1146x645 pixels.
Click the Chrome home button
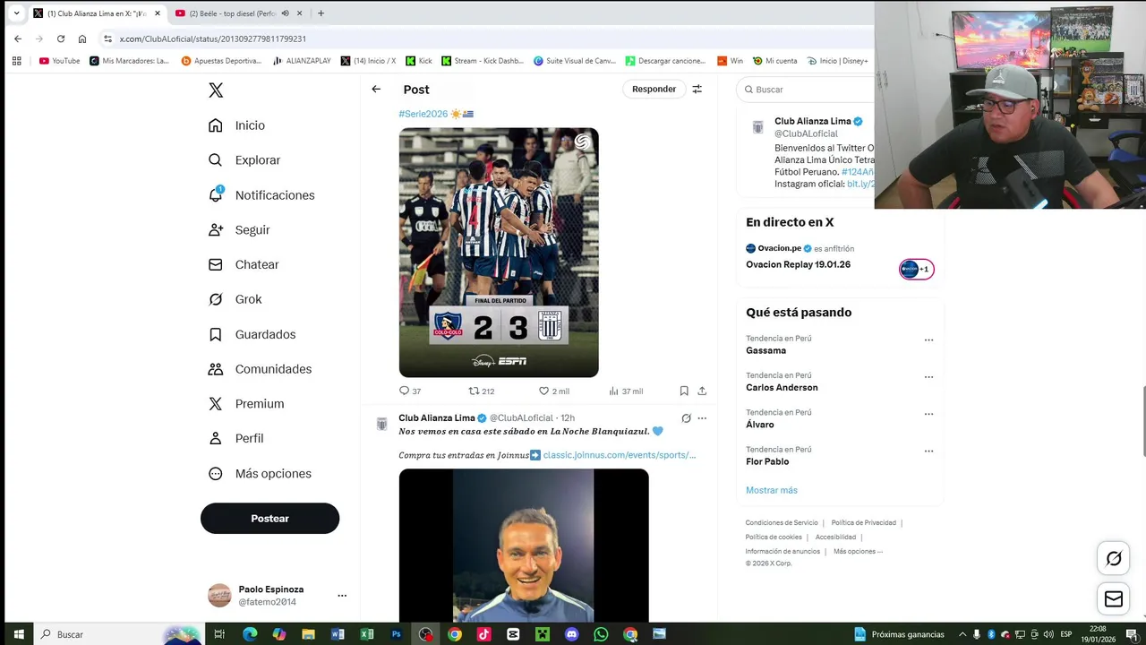(x=82, y=39)
